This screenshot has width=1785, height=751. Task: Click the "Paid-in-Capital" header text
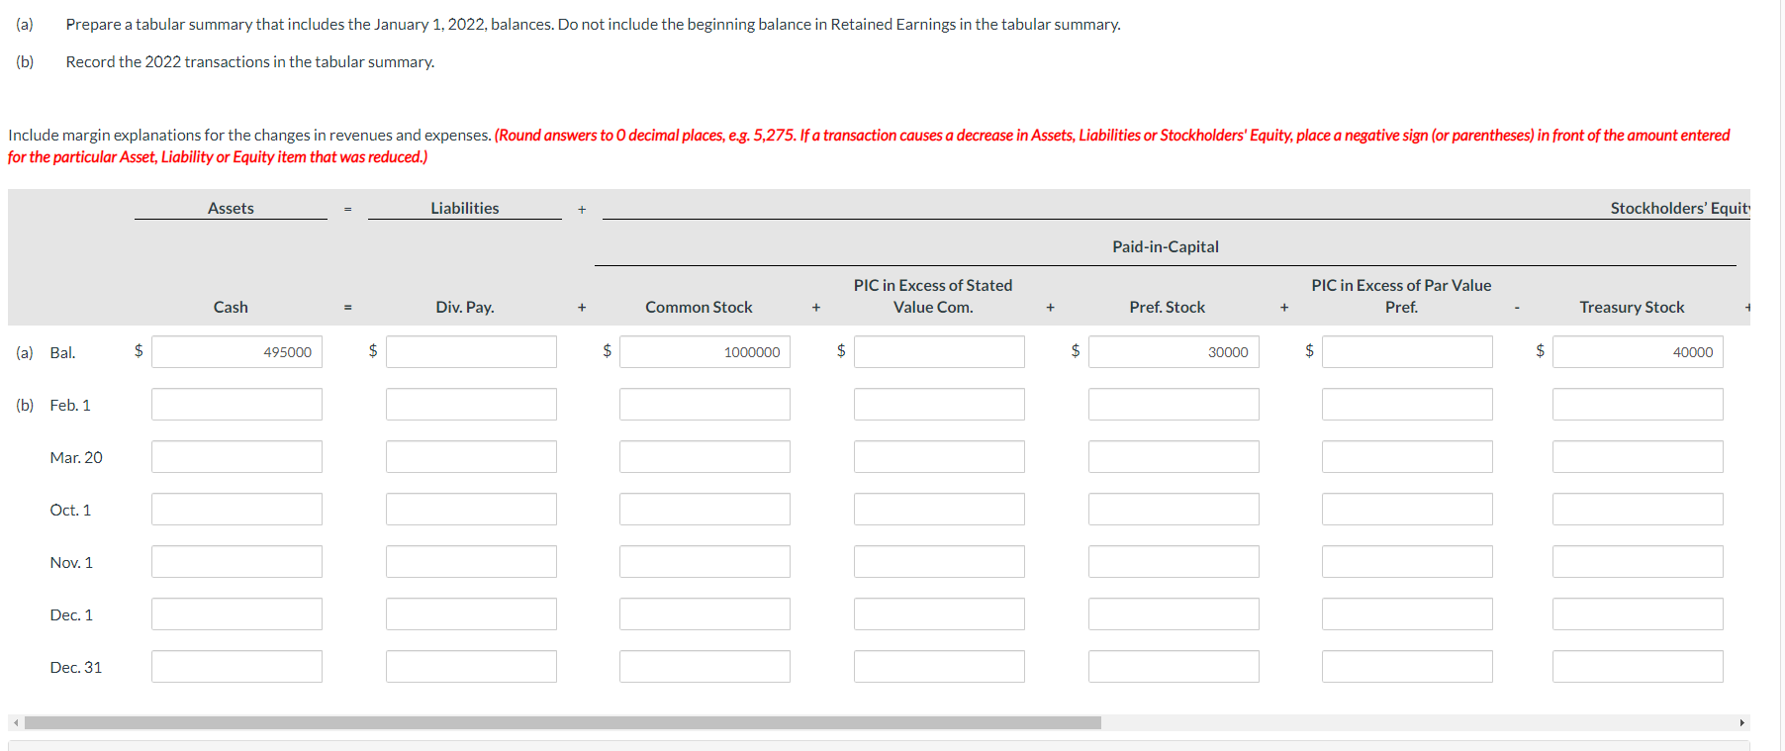pos(1165,246)
